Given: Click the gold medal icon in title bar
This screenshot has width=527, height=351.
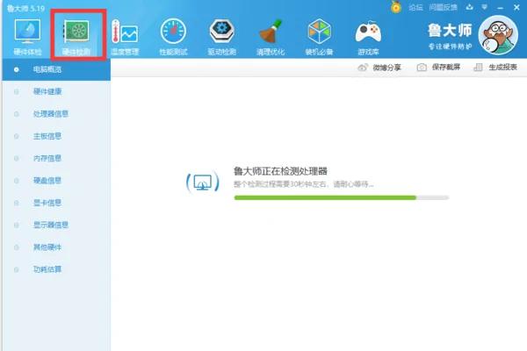Looking at the screenshot, I should [x=396, y=7].
